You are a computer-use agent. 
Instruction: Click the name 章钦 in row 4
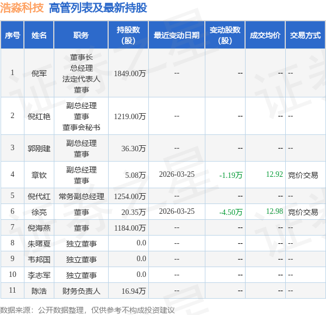(x=39, y=175)
